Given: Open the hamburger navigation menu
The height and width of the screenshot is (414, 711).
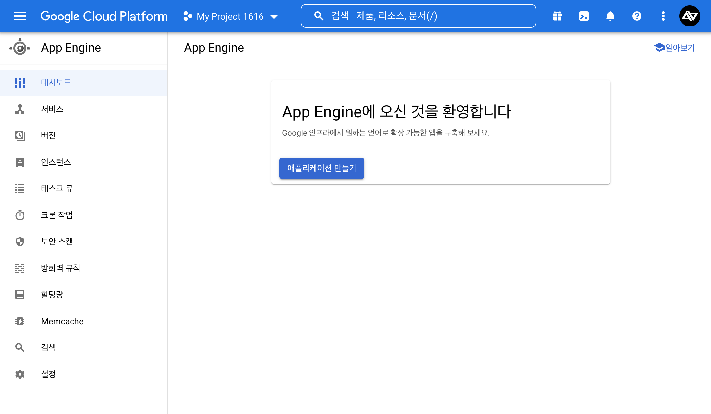Looking at the screenshot, I should click(20, 16).
